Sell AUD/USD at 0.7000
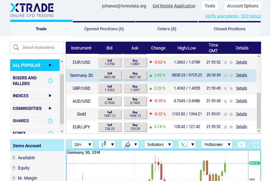Screen dimensions: 271x181 [x=110, y=101]
